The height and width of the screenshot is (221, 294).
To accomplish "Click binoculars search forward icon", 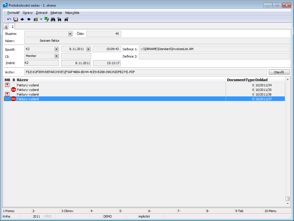I will (66, 19).
